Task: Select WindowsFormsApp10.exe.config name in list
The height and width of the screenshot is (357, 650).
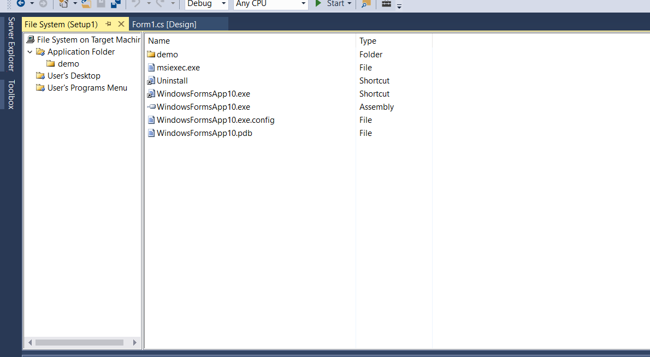Action: [216, 120]
